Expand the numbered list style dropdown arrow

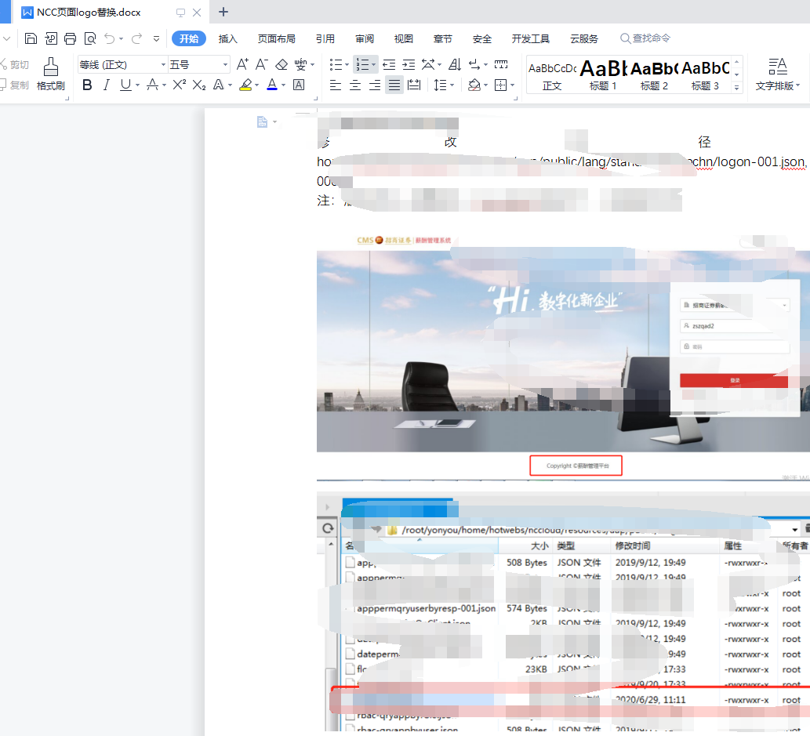(x=373, y=65)
